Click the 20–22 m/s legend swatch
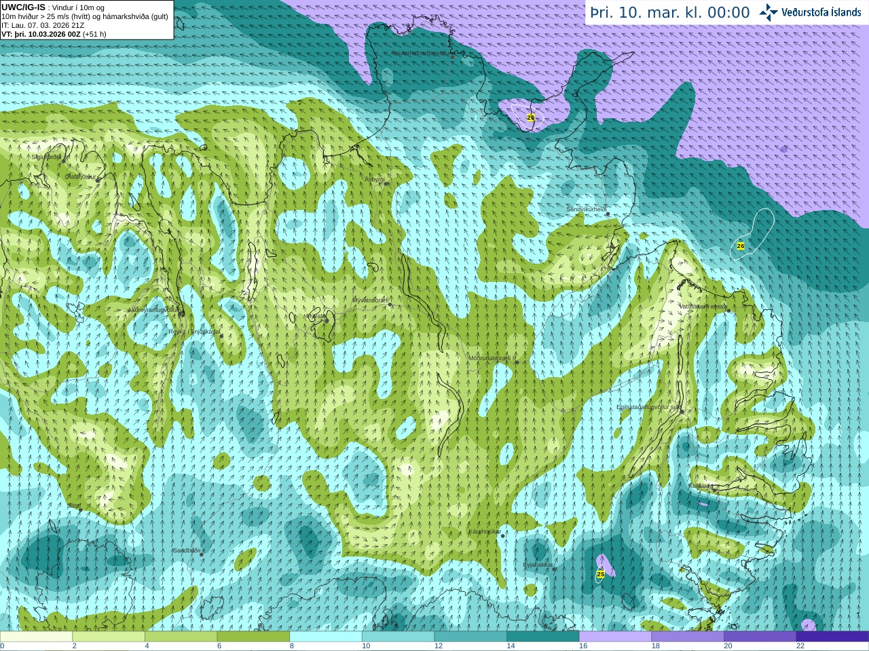This screenshot has height=651, width=869. point(760,637)
